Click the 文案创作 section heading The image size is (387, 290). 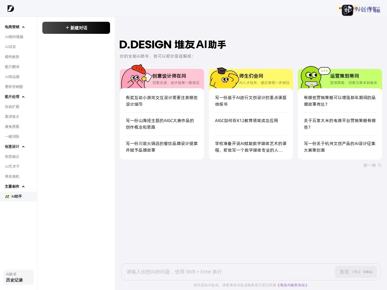(12, 186)
